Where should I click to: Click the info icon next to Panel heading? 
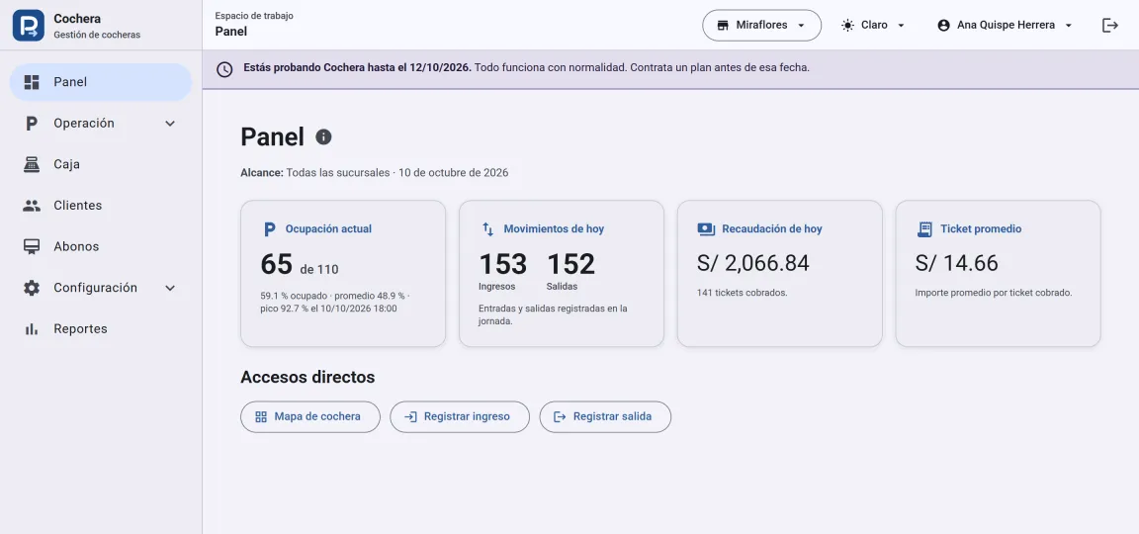pyautogui.click(x=323, y=136)
